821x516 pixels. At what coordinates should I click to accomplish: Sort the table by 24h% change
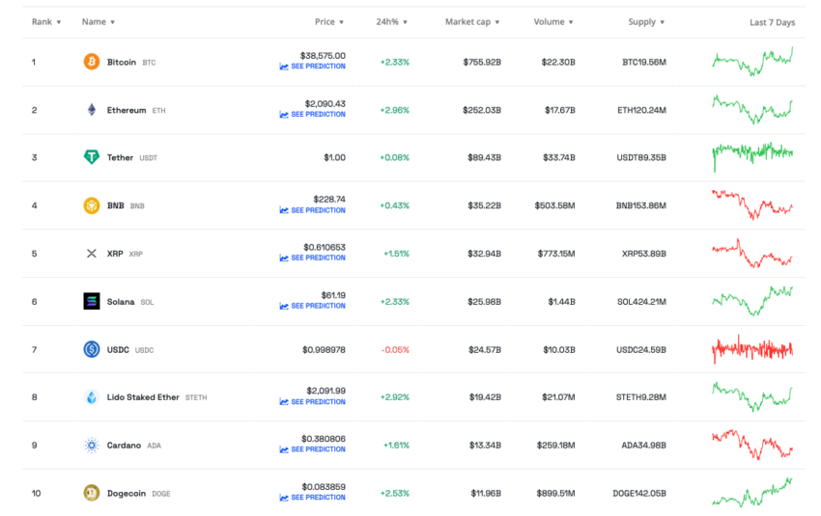(391, 22)
